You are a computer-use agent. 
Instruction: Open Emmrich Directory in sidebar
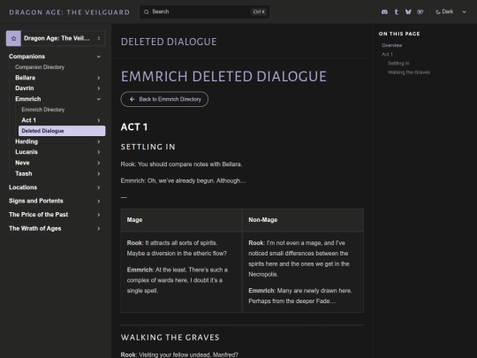coord(43,110)
